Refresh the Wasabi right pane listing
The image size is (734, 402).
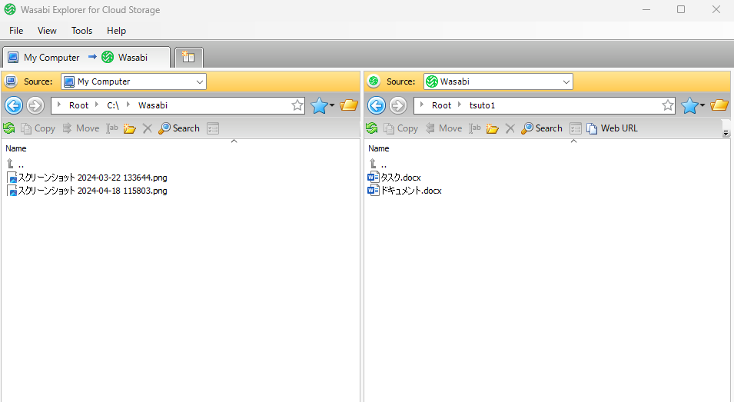[372, 128]
